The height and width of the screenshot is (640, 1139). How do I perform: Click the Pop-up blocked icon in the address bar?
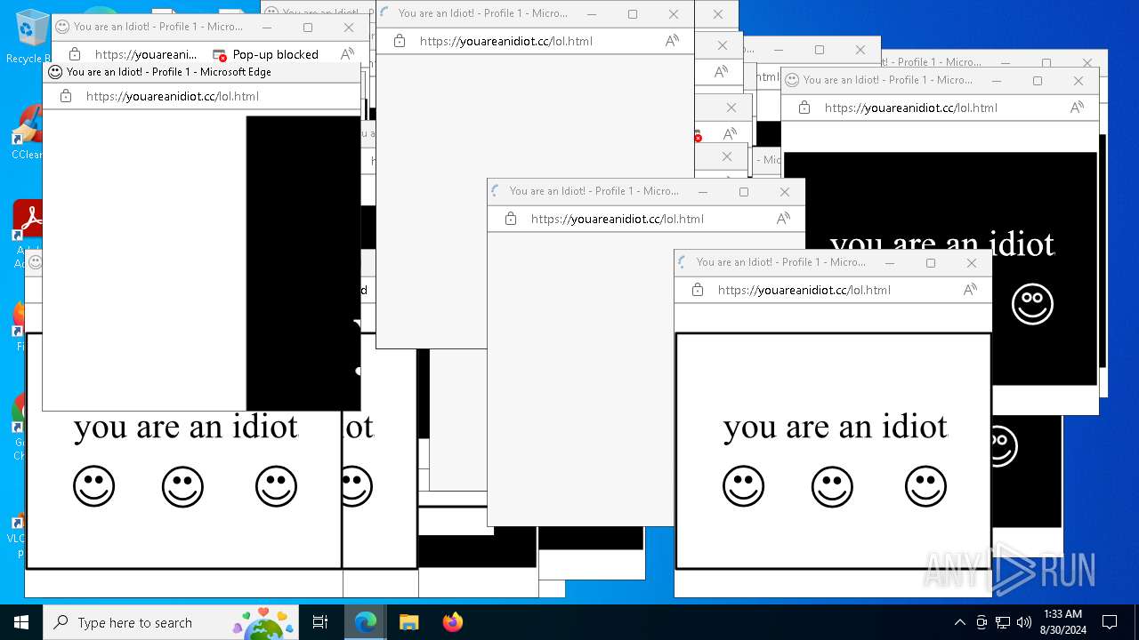click(x=220, y=54)
